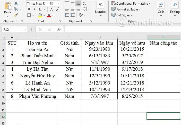
Task: Open Format as Table menu
Action: (126, 9)
